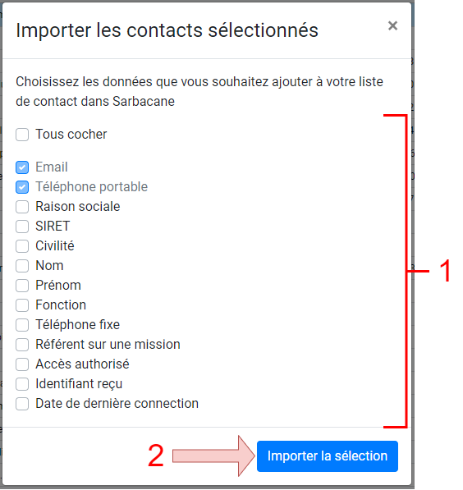Select the Civilité checkbox

pyautogui.click(x=22, y=246)
